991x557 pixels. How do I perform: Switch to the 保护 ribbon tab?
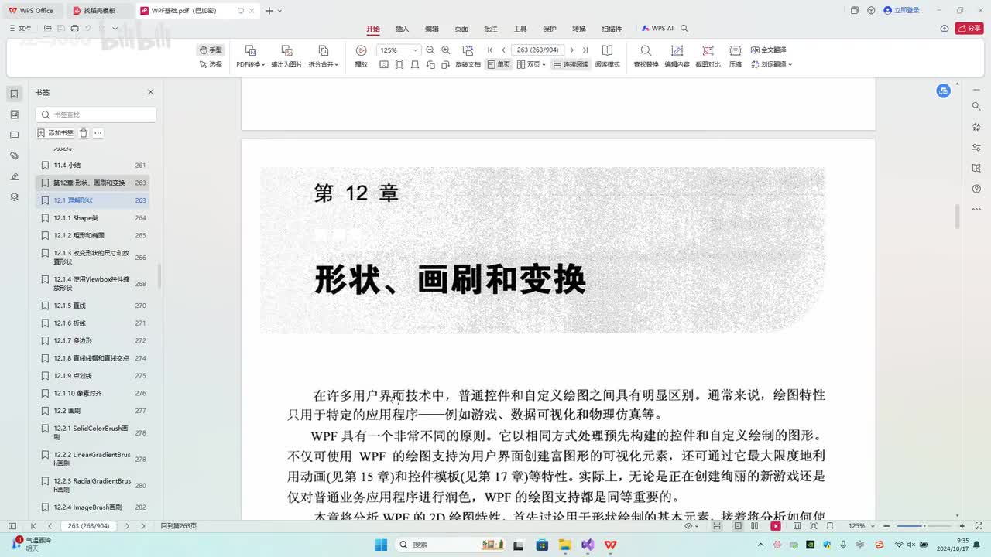click(550, 29)
